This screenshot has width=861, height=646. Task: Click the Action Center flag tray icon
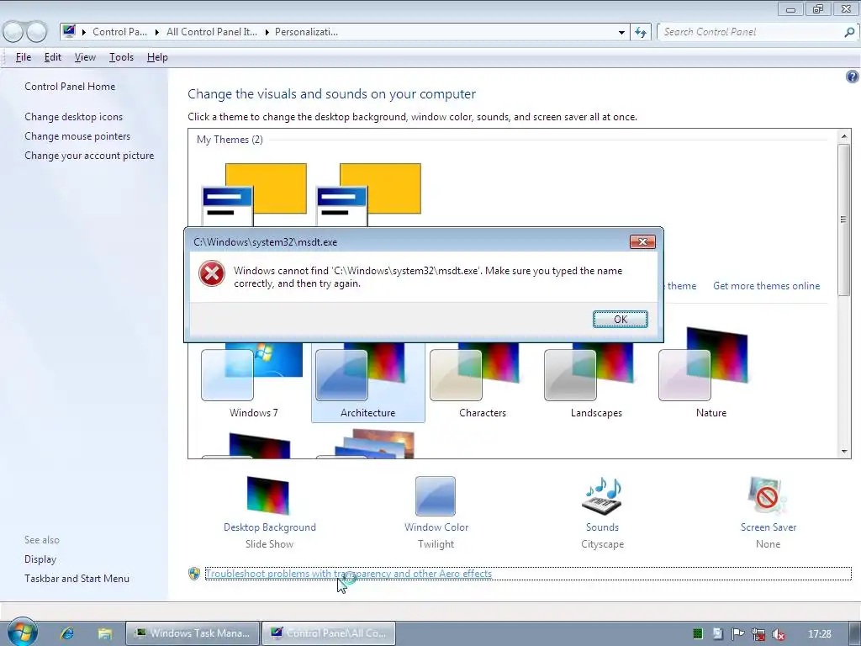coord(737,634)
